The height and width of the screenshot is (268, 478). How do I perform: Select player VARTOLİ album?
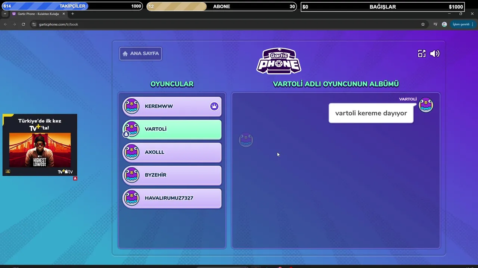pyautogui.click(x=172, y=129)
